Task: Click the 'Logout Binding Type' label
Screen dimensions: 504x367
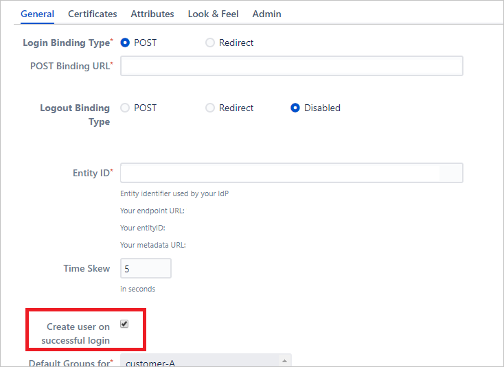Action: tap(75, 115)
